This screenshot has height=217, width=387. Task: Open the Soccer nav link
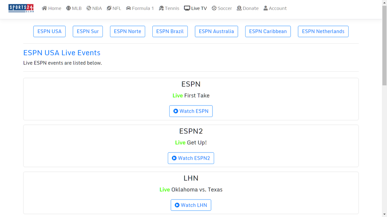coord(222,8)
